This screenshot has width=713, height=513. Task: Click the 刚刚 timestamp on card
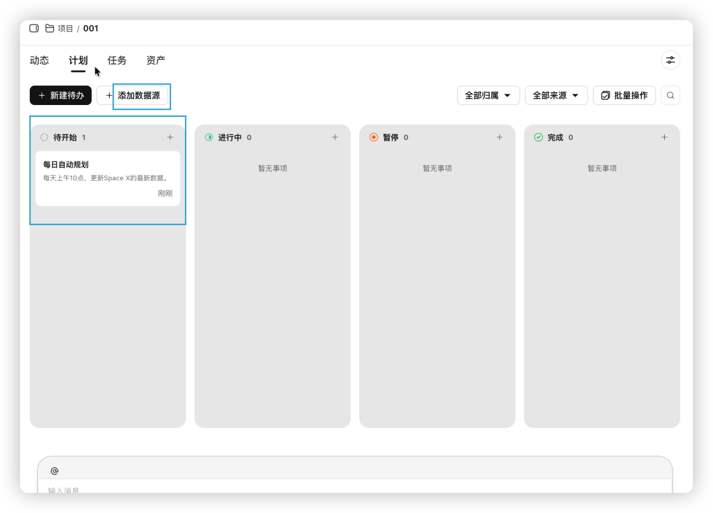[165, 193]
